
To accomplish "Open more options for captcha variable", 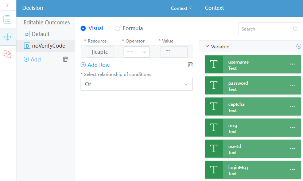I will click(x=292, y=106).
